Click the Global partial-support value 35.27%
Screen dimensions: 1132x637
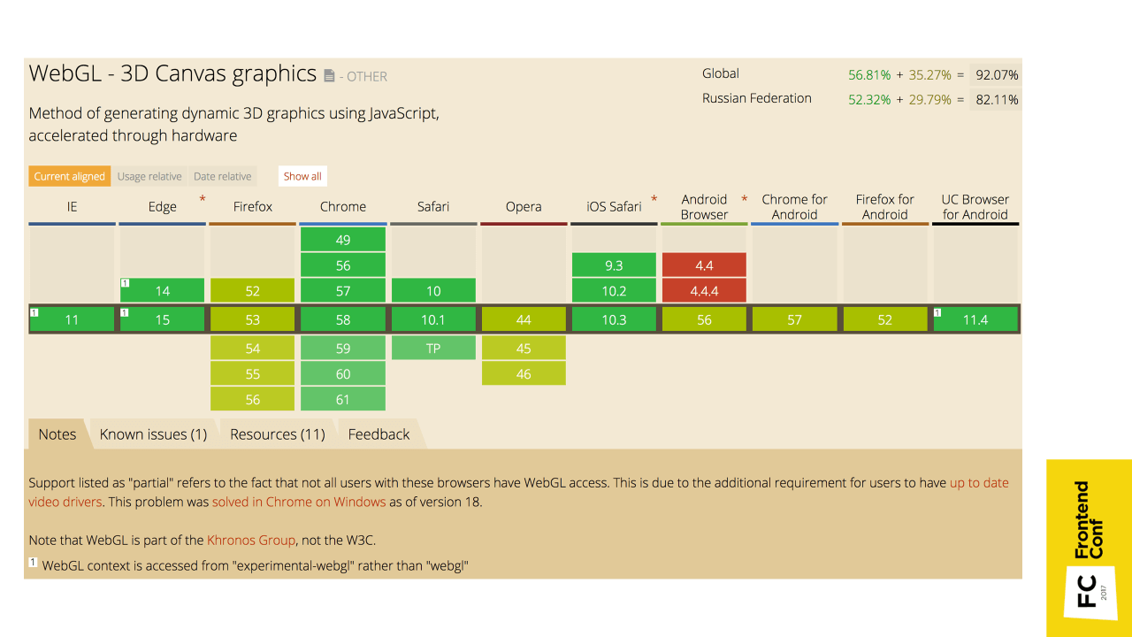tap(930, 75)
